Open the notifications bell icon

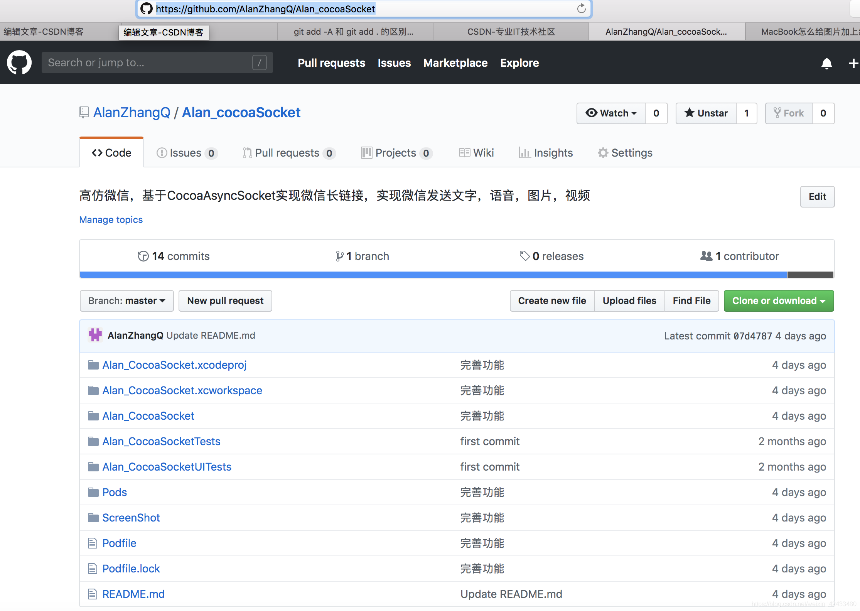[x=826, y=63]
